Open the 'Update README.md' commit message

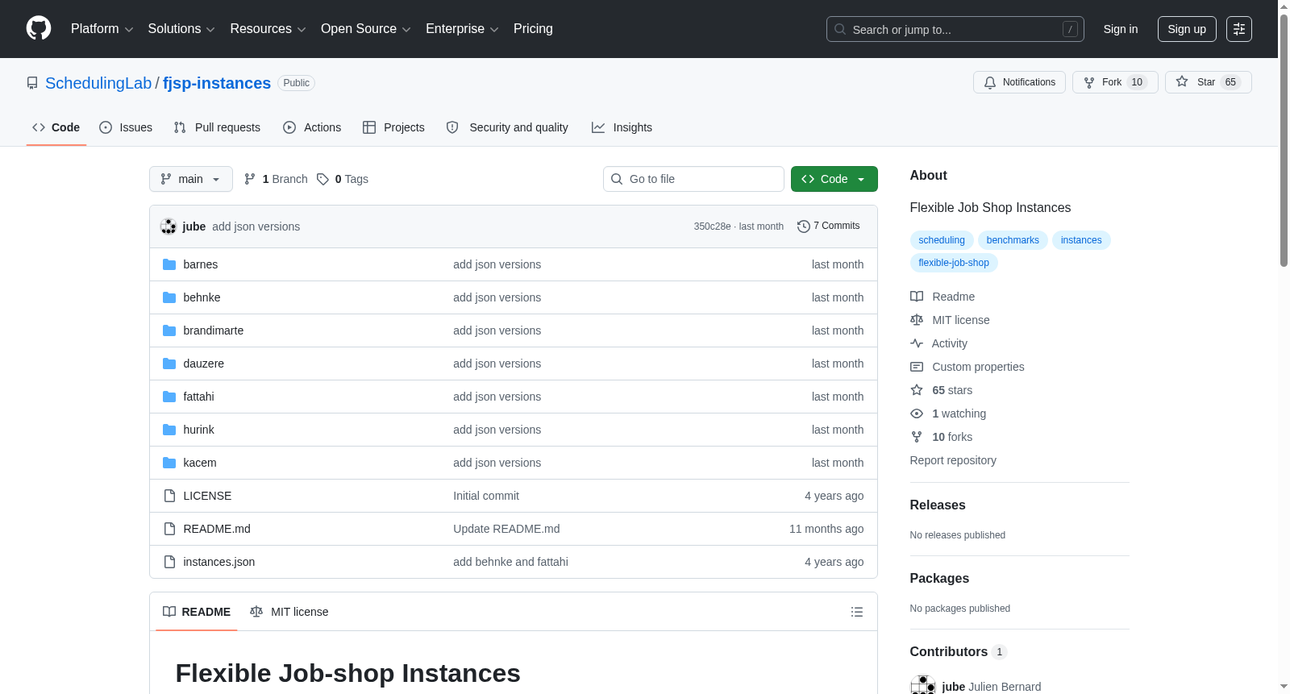[506, 529]
